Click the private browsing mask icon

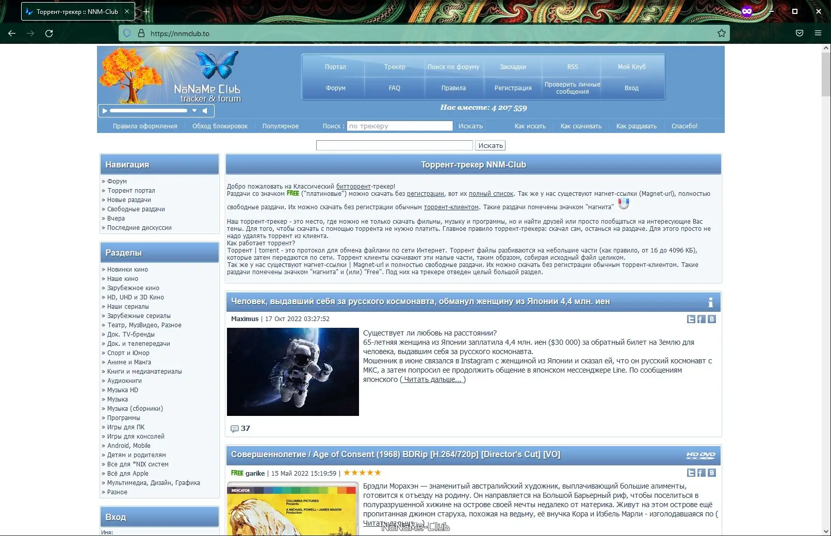(x=746, y=11)
